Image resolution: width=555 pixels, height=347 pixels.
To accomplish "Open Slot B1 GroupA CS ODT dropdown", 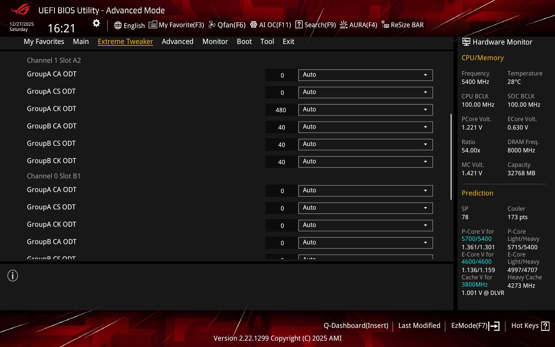I will pyautogui.click(x=365, y=208).
